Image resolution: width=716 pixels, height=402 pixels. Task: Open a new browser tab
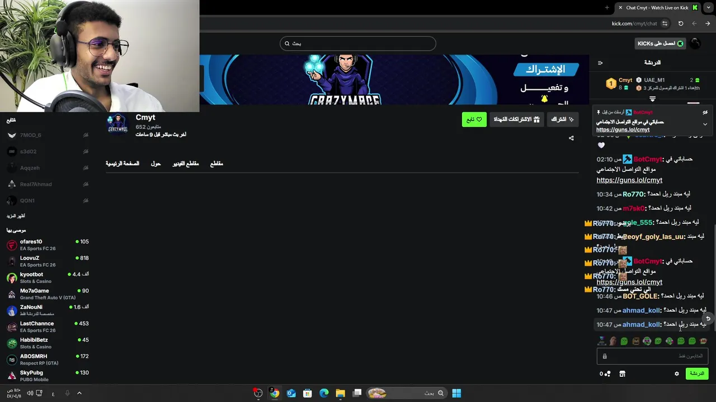[x=607, y=7]
